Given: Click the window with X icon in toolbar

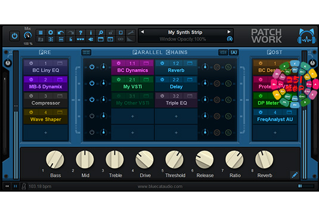Looking at the screenshot, I should pyautogui.click(x=110, y=39).
